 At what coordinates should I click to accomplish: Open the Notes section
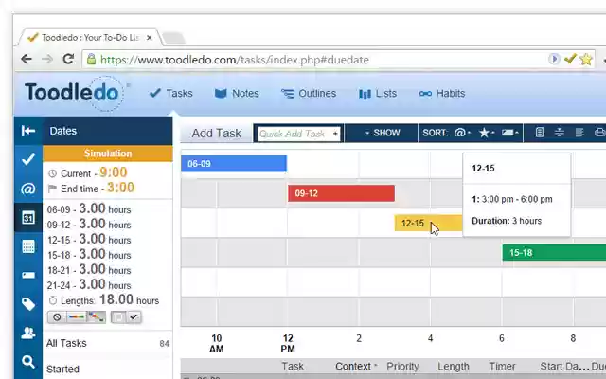(x=237, y=93)
